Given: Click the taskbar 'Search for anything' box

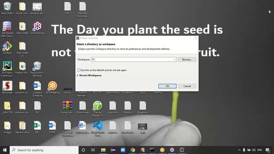Looking at the screenshot, I should 44,150.
